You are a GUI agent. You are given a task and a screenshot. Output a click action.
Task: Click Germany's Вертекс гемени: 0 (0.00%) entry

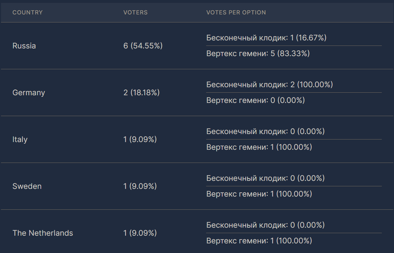255,100
